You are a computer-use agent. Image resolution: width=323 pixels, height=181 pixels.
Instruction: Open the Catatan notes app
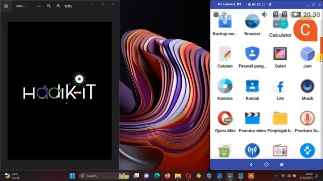(x=225, y=57)
